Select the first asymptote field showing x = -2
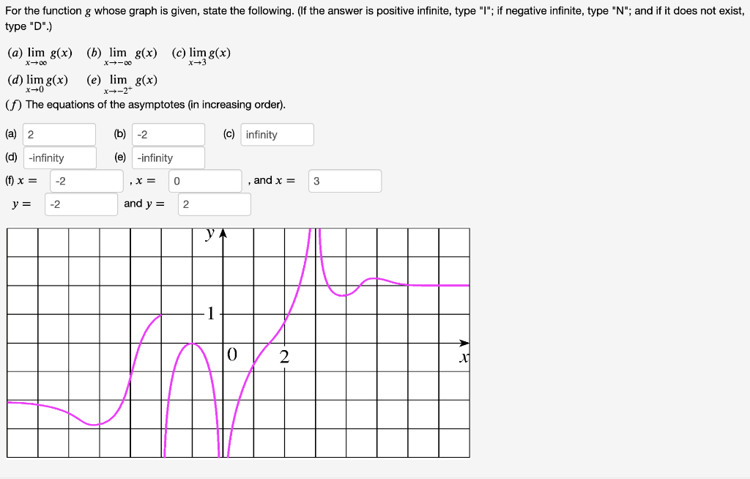Screen dimensions: 750x479 coord(85,180)
